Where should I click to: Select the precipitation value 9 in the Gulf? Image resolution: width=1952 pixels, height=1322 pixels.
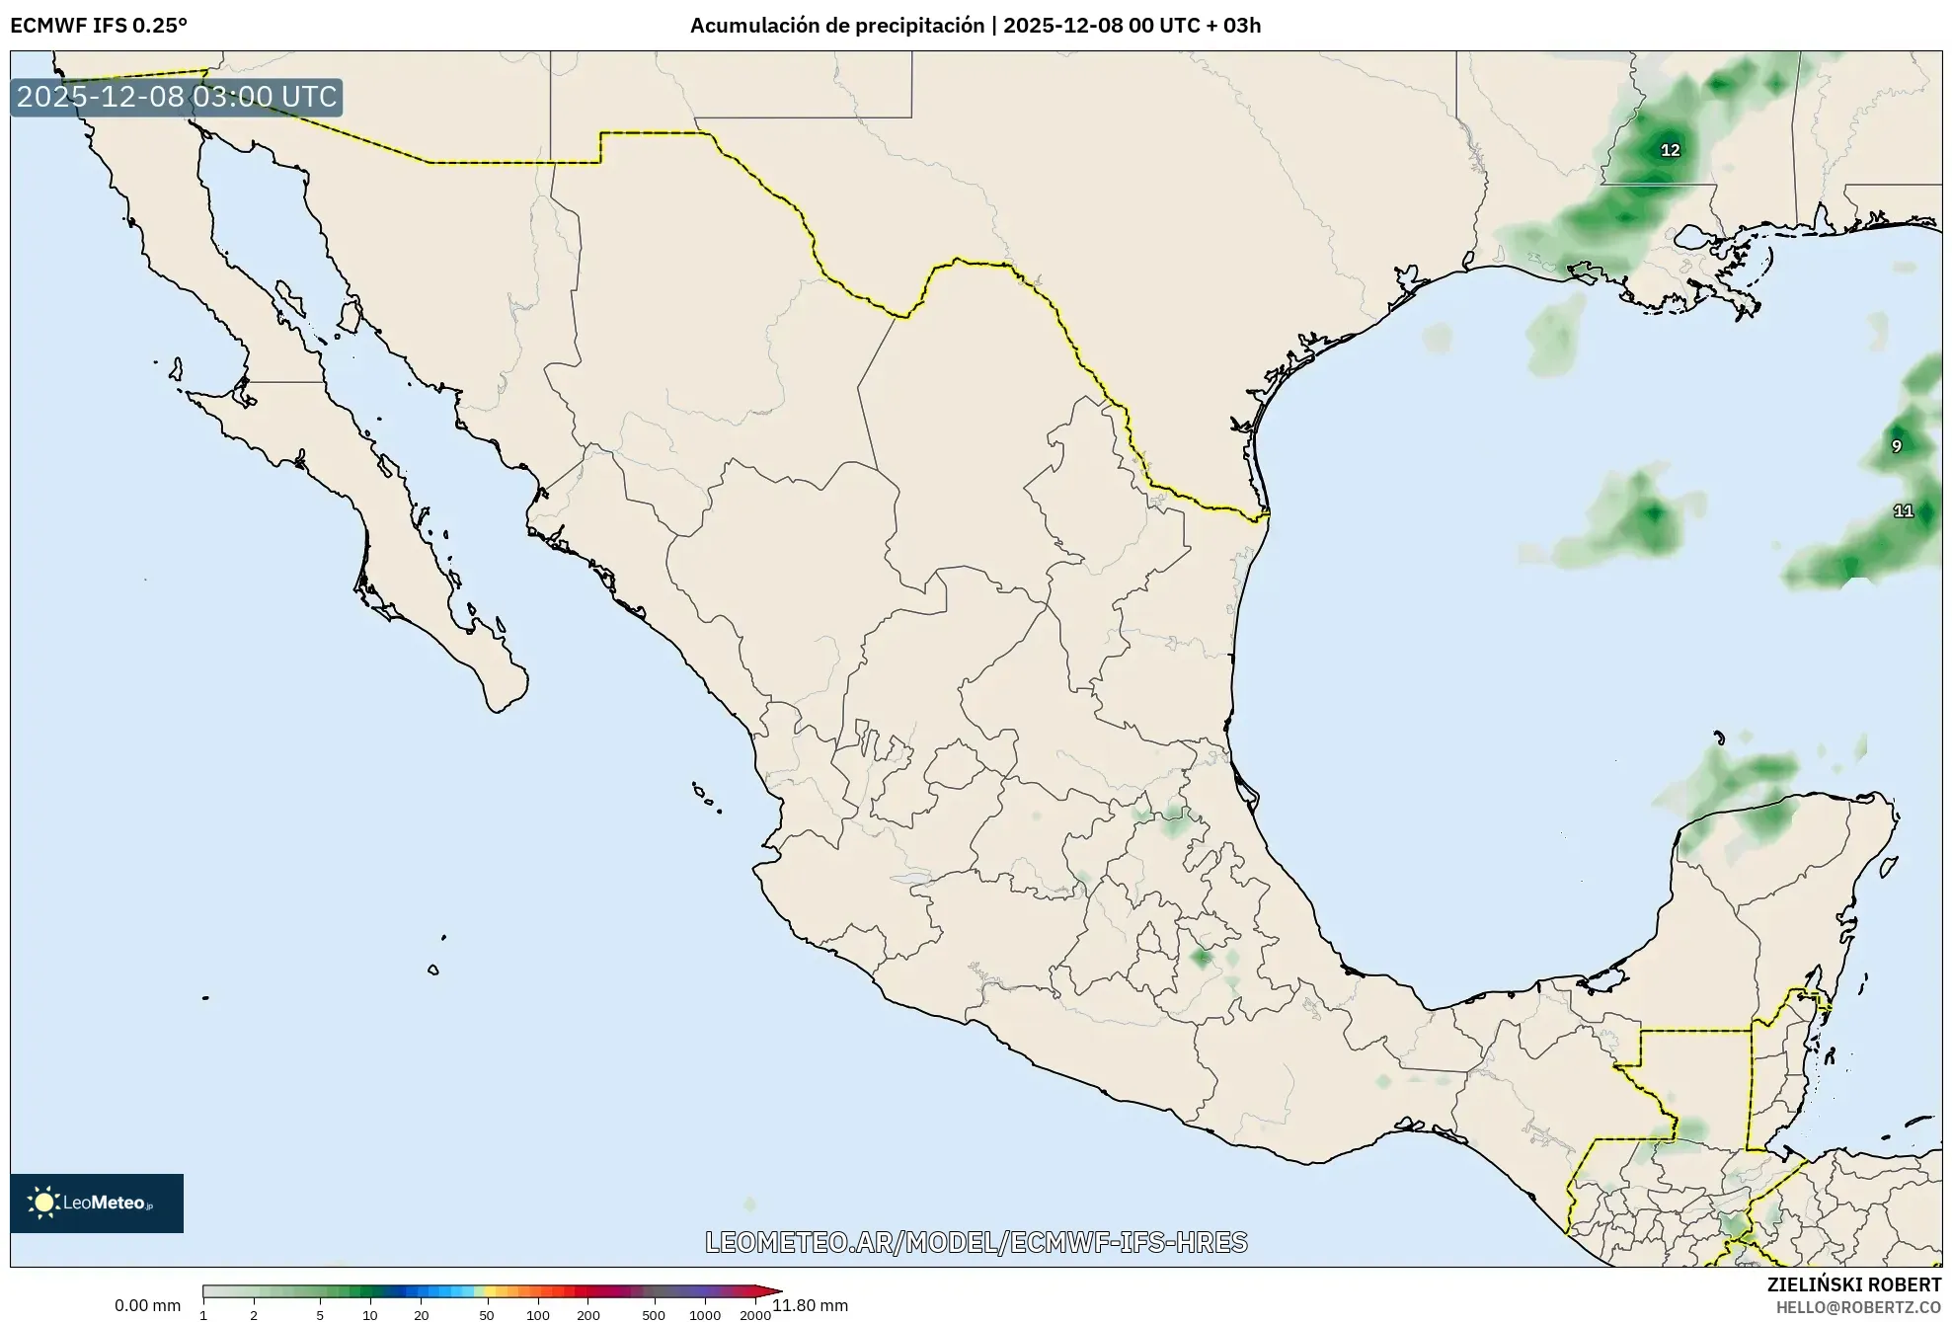tap(1897, 446)
